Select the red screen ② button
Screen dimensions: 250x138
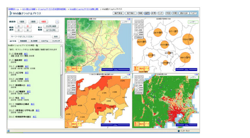tap(28, 26)
